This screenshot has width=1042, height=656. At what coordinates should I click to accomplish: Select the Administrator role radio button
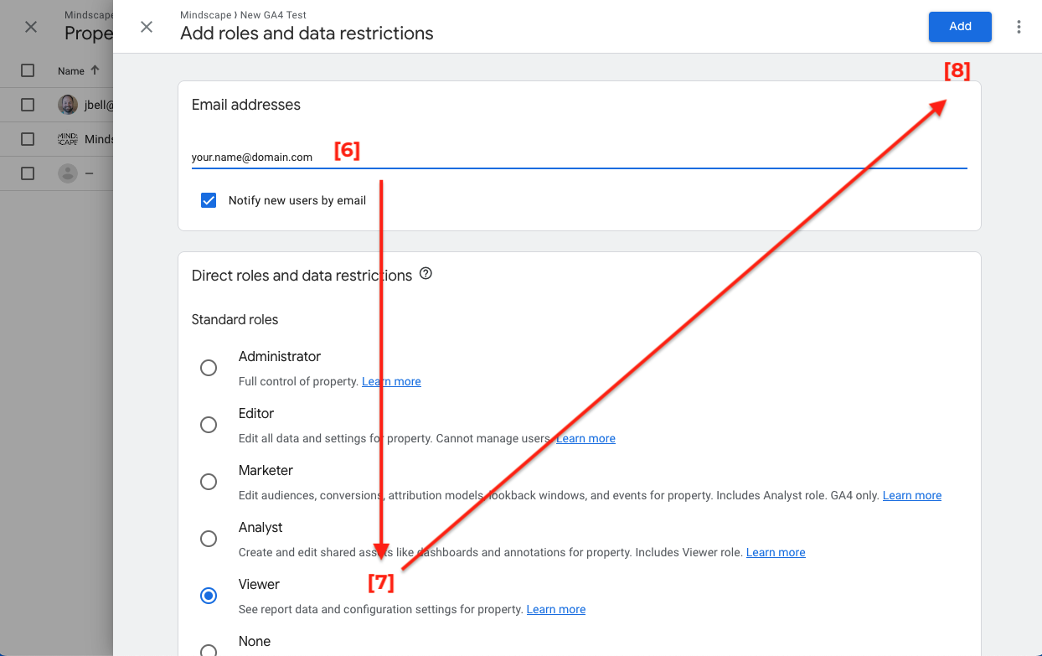[x=208, y=367]
